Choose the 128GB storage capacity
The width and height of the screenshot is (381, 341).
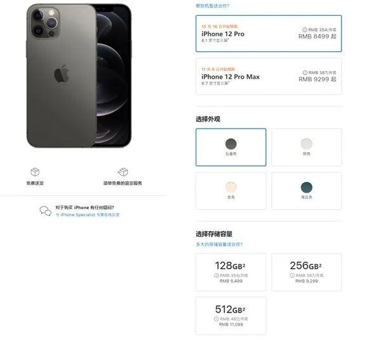click(x=231, y=272)
